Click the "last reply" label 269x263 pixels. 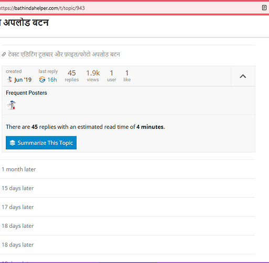pyautogui.click(x=48, y=72)
